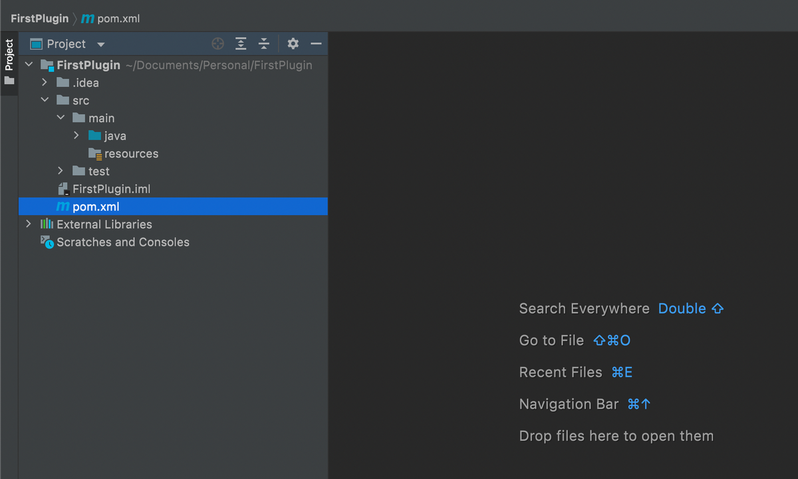798x479 pixels.
Task: Collapse the main folder
Action: pyautogui.click(x=61, y=118)
